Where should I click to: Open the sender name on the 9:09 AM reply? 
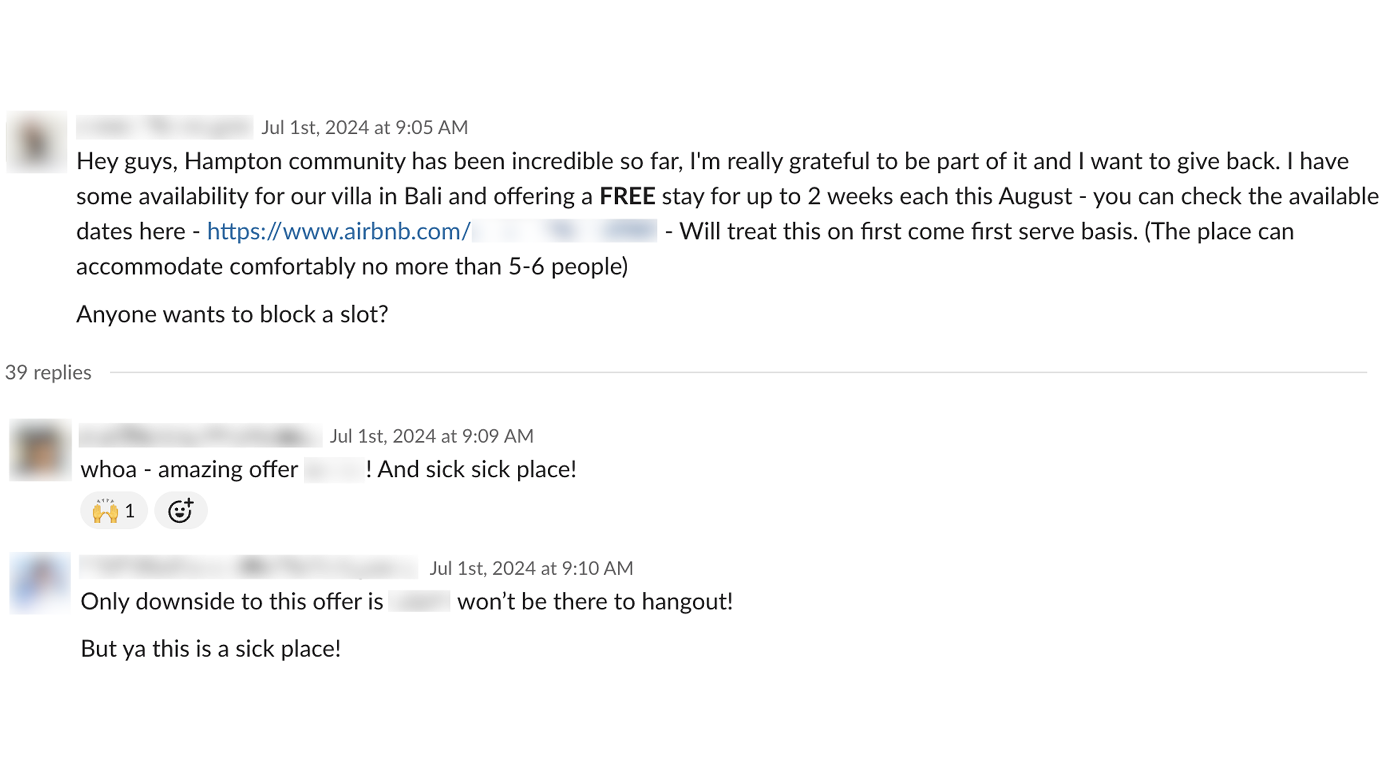[x=200, y=436]
